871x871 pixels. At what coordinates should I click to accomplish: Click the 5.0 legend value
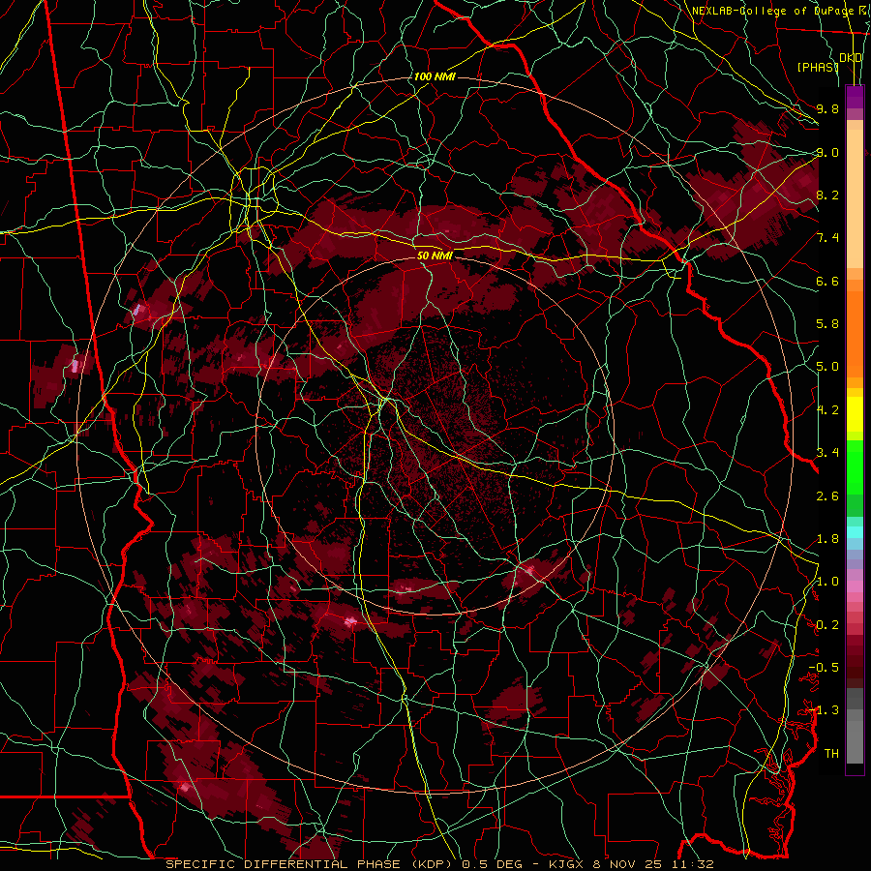point(827,367)
